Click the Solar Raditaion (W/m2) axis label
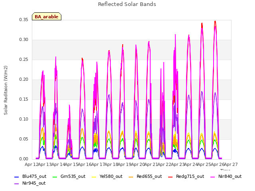Screen dimensions: 255x191 (6, 90)
